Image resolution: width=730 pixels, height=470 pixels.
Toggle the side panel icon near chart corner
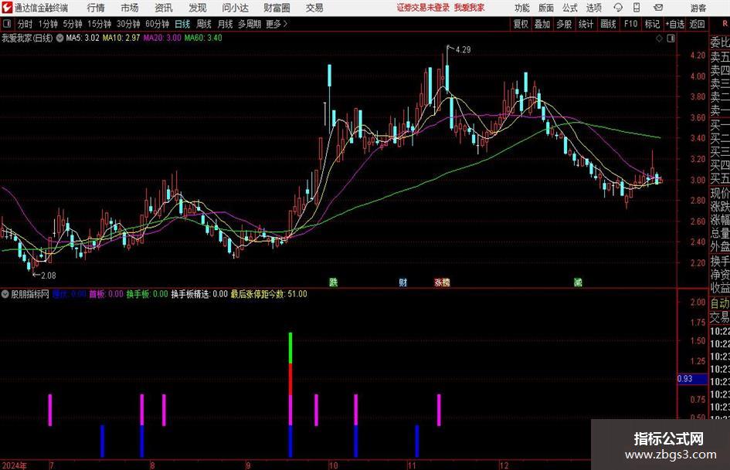click(671, 39)
